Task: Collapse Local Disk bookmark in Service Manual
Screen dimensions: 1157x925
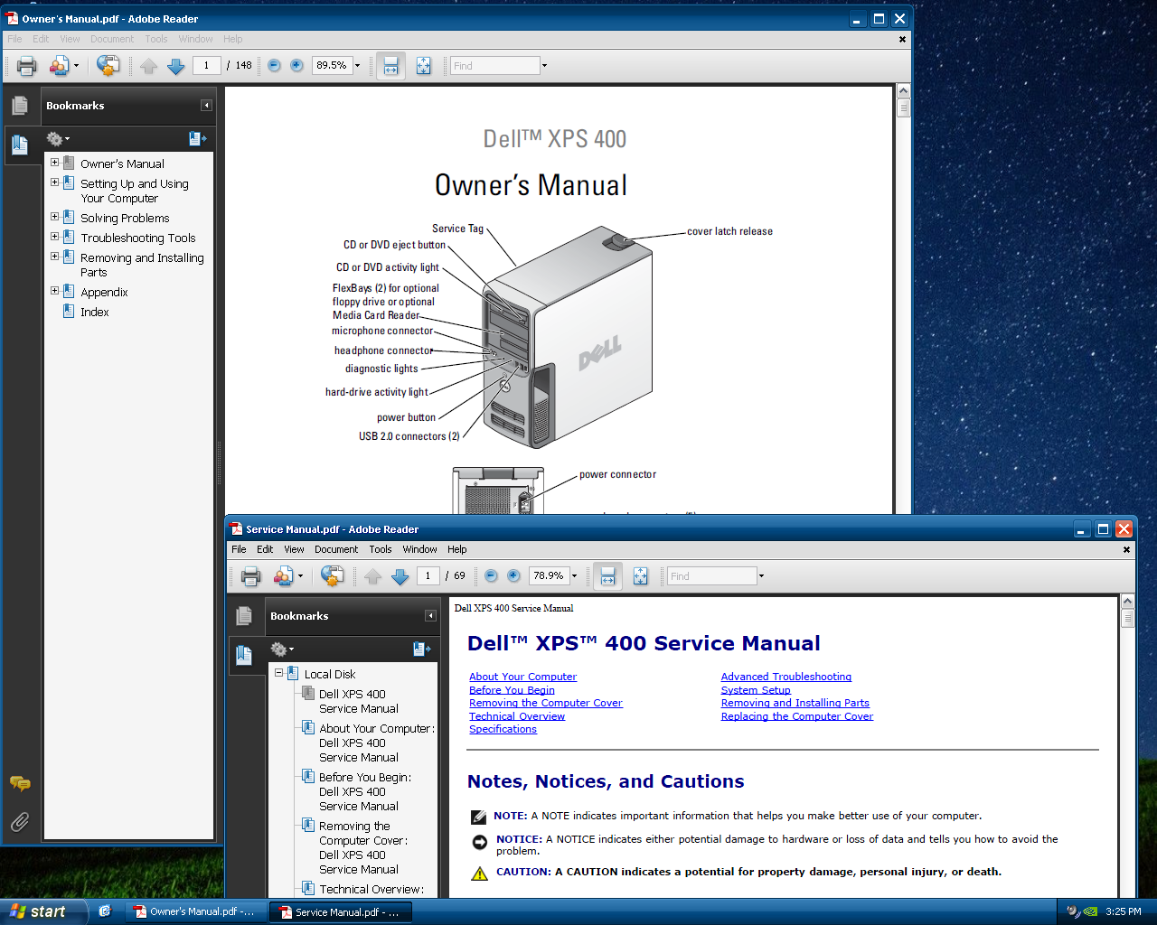Action: [x=278, y=673]
